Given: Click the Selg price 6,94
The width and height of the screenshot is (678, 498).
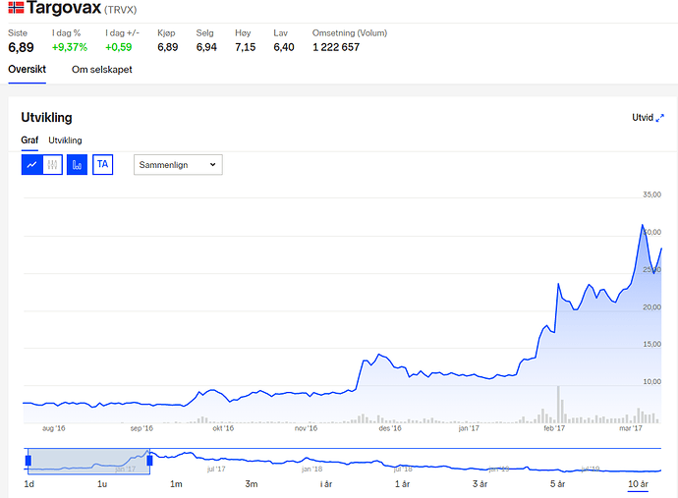Looking at the screenshot, I should click(206, 47).
